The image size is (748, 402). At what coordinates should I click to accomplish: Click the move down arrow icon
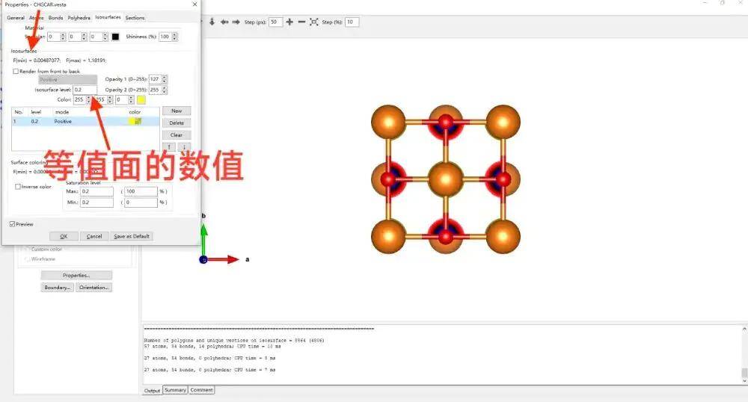(x=212, y=22)
